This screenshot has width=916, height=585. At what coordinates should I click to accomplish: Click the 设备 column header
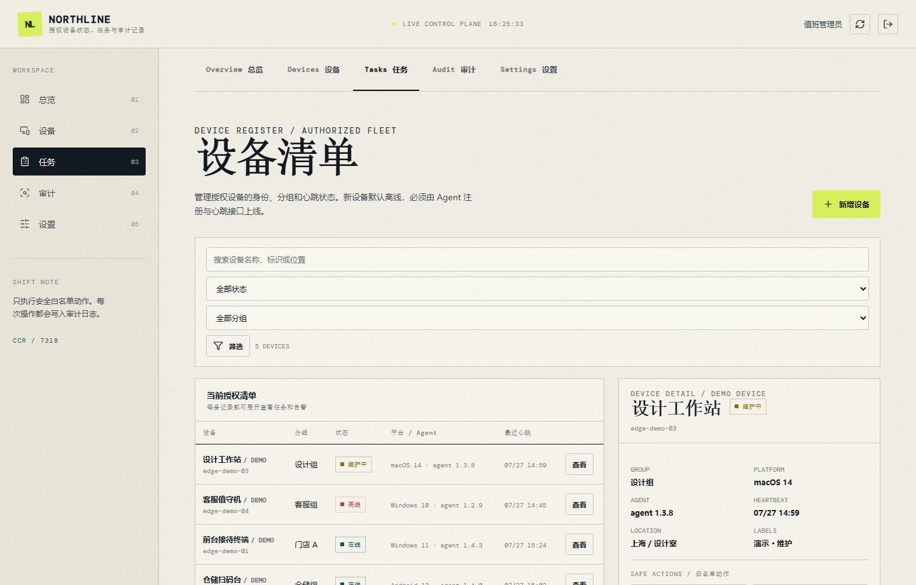tap(209, 432)
